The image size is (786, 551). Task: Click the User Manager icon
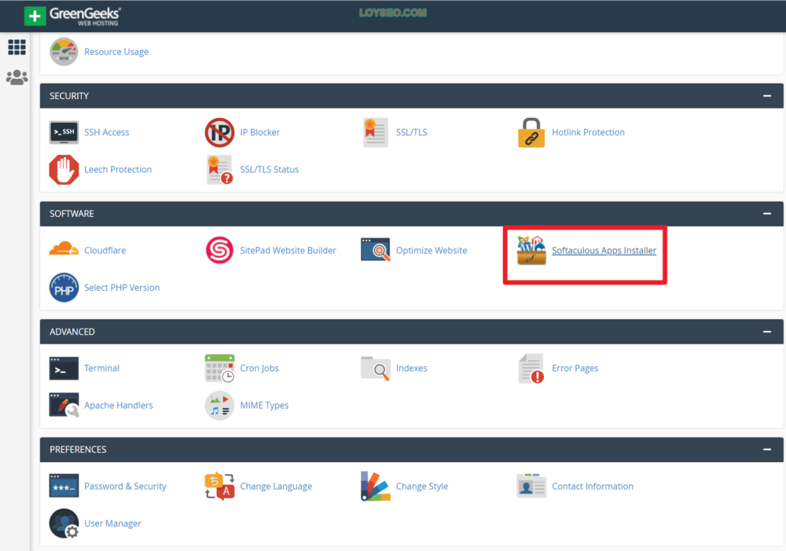pos(64,523)
